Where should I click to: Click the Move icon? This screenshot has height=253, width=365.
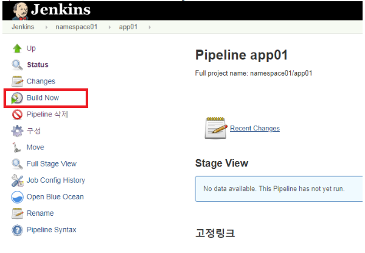(16, 148)
